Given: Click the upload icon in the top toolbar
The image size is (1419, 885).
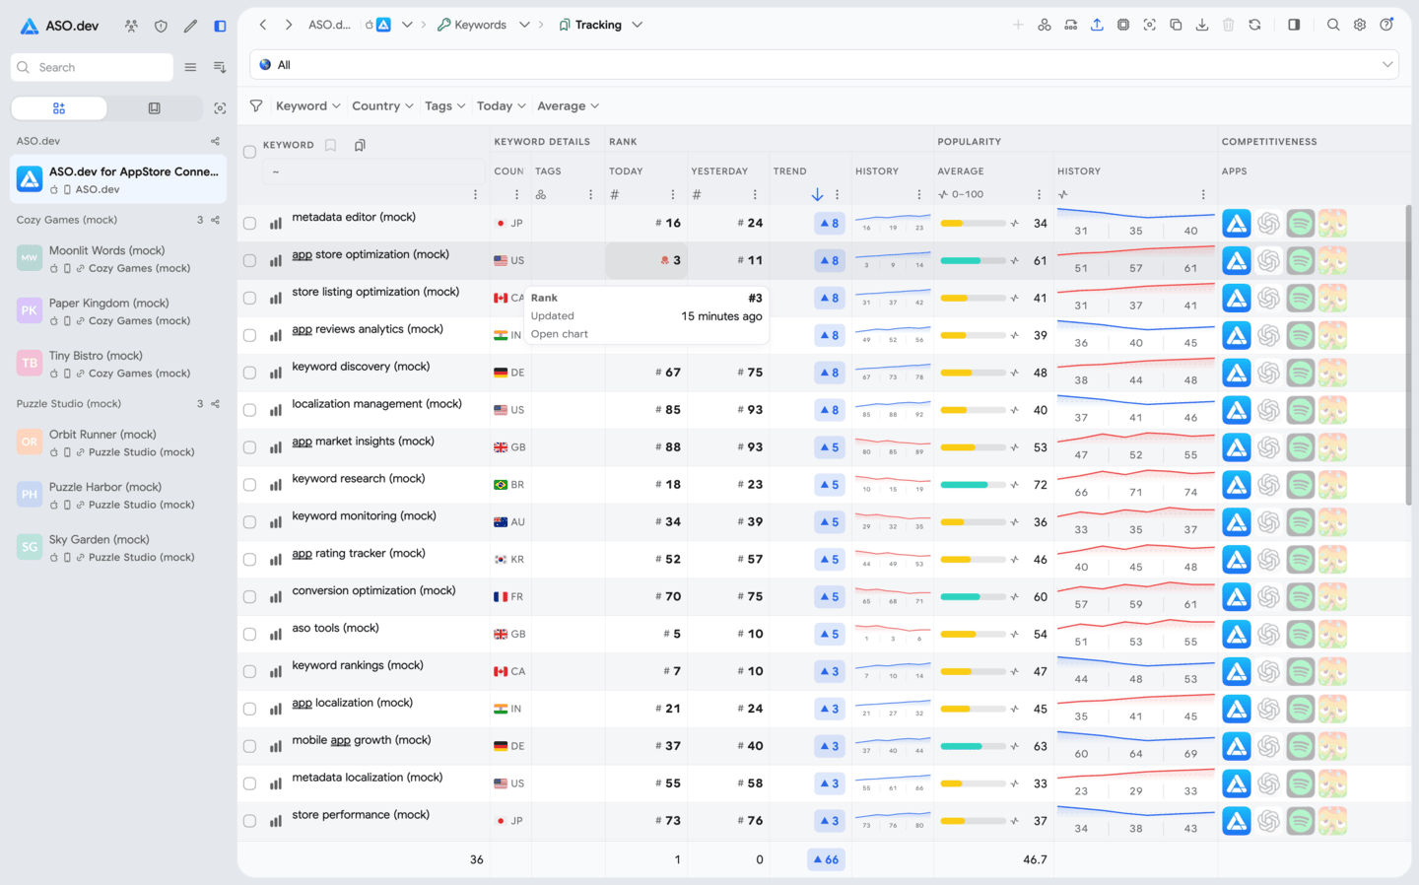Looking at the screenshot, I should coord(1097,25).
